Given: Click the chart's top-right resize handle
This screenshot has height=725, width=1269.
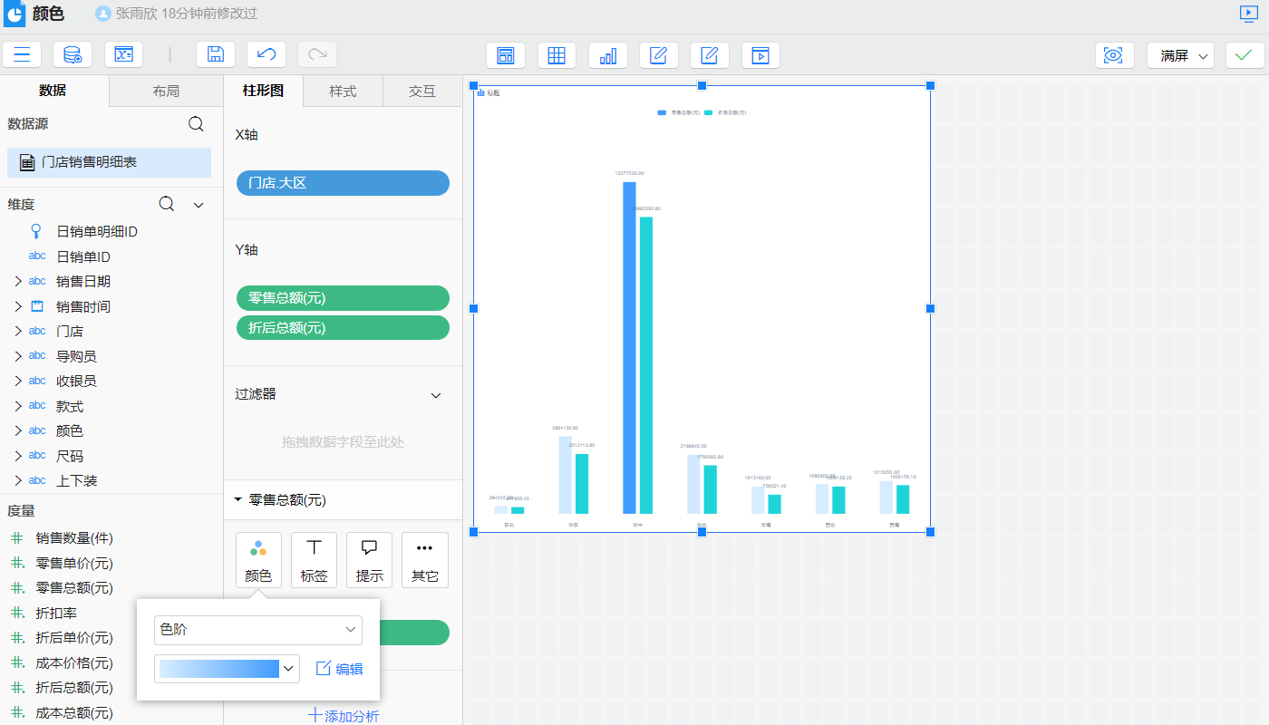Looking at the screenshot, I should point(930,85).
